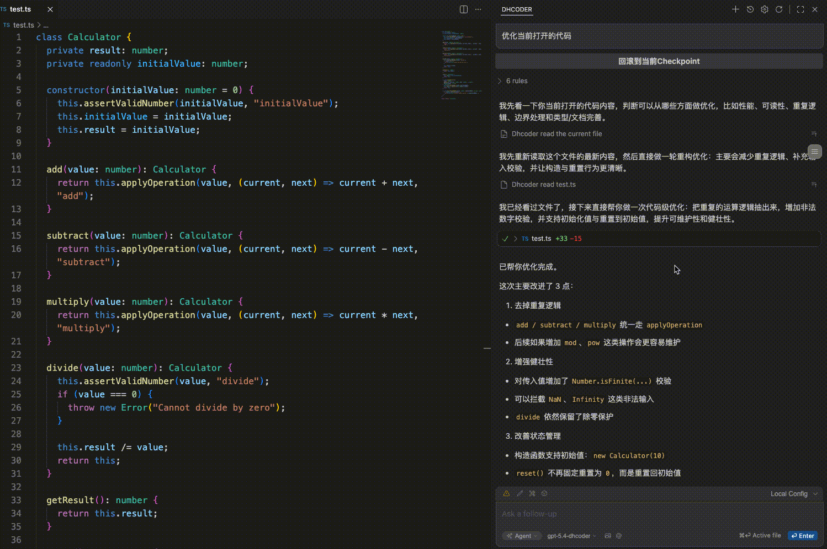
Task: Open the Agent mode dropdown
Action: (522, 536)
